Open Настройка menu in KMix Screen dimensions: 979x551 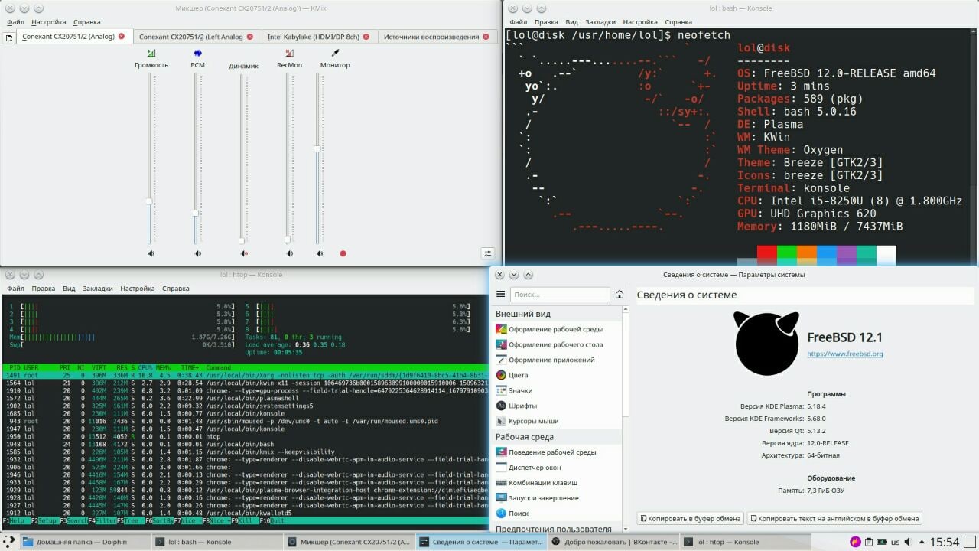[49, 22]
